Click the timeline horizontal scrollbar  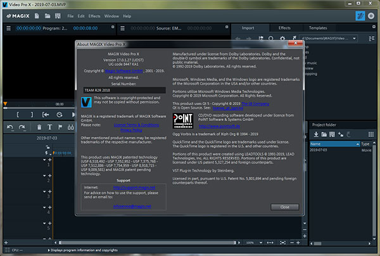tap(148, 243)
